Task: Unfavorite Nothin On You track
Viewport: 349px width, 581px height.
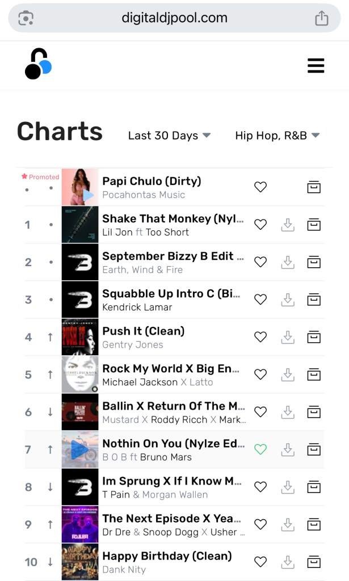Action: [x=260, y=449]
